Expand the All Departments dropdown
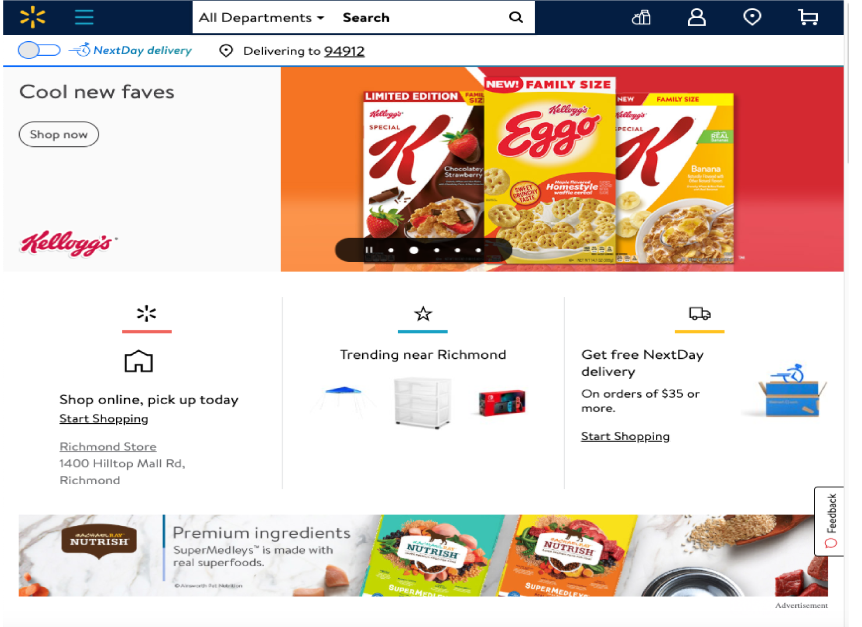The height and width of the screenshot is (627, 862). [261, 17]
